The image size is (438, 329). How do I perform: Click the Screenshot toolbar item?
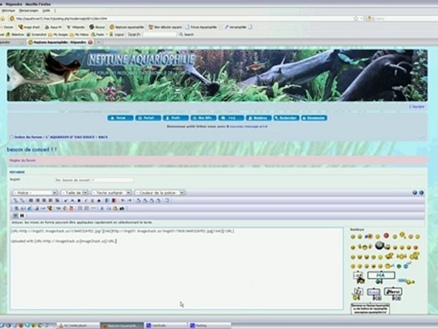tap(36, 34)
